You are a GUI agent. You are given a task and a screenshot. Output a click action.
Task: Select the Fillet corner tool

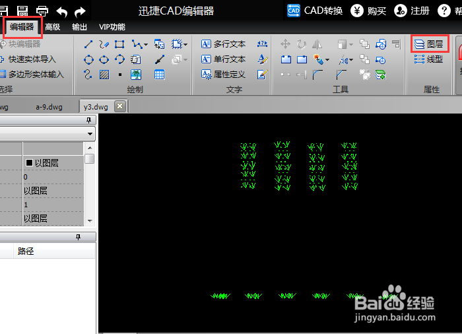coord(317,75)
